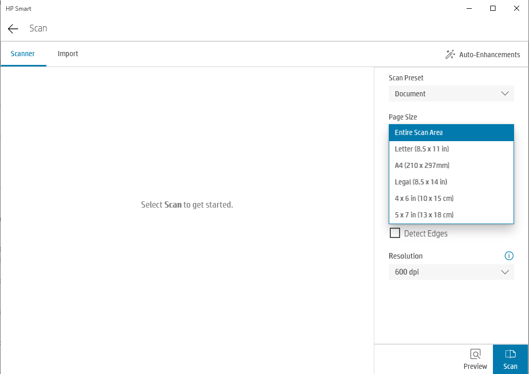
Task: Click the back arrow to leave Scan
Action: pos(12,29)
